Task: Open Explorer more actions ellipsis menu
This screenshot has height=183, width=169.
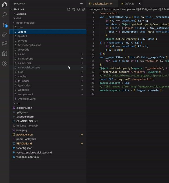Action: 81,4
